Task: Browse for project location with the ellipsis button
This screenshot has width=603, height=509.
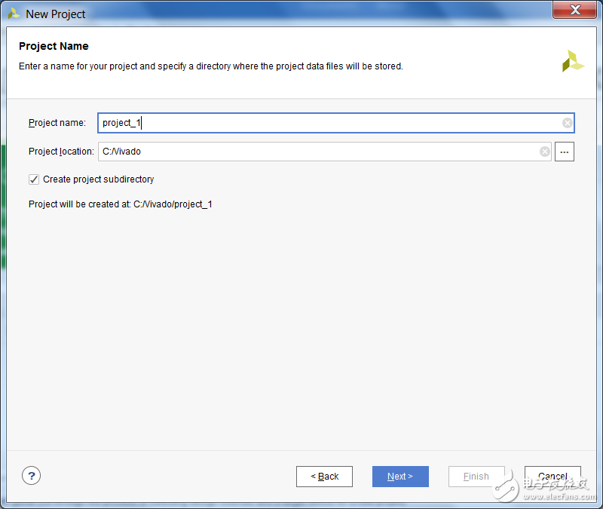Action: (565, 152)
